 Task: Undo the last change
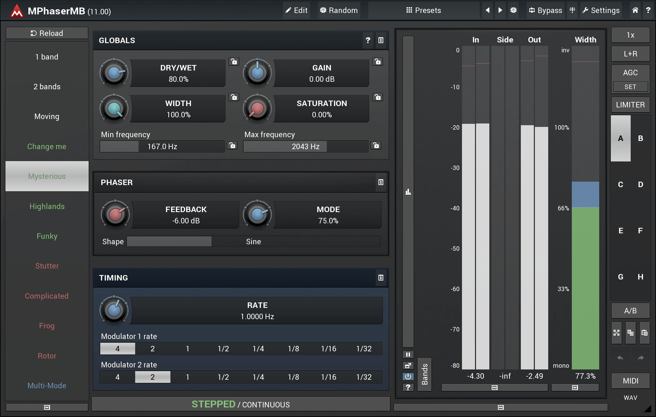coord(620,358)
